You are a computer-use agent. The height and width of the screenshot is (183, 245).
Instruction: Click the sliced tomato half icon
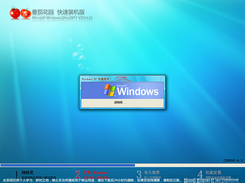26,13
